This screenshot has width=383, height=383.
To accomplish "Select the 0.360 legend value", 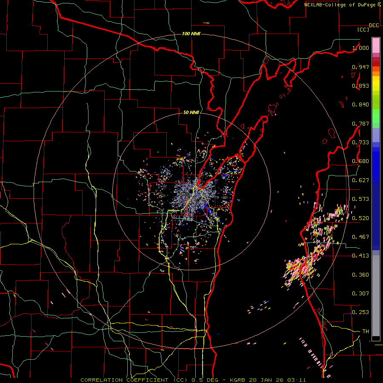I will click(x=360, y=275).
